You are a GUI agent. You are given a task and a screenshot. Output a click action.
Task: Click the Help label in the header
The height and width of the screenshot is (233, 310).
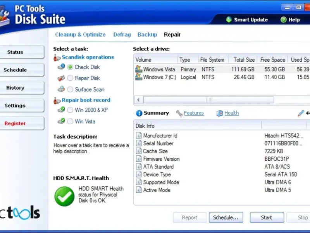tap(294, 20)
